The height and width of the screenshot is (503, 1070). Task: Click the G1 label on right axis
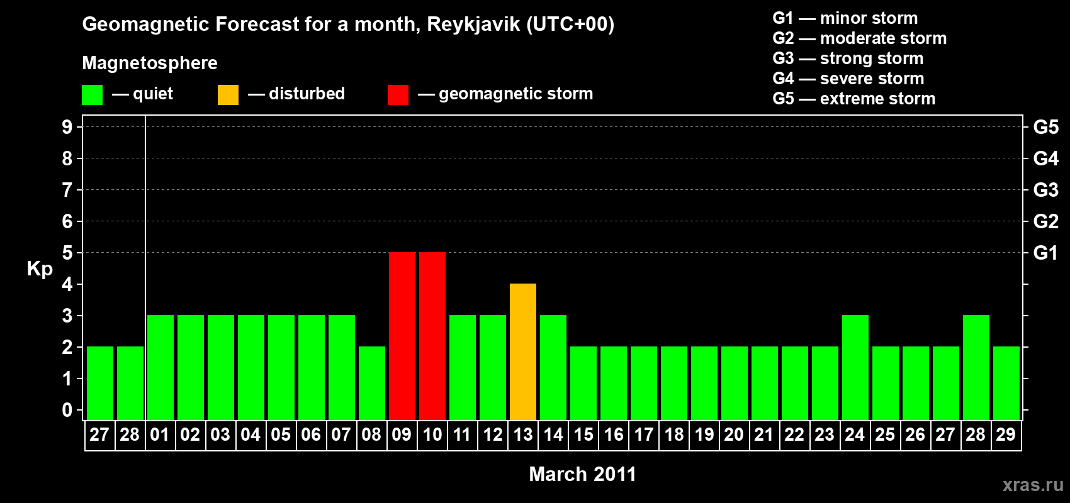tap(1045, 253)
